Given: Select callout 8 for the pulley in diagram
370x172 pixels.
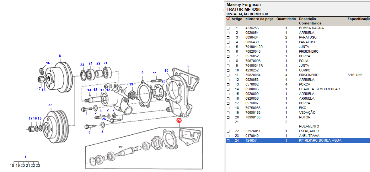Looking at the screenshot, I should pyautogui.click(x=60, y=56).
